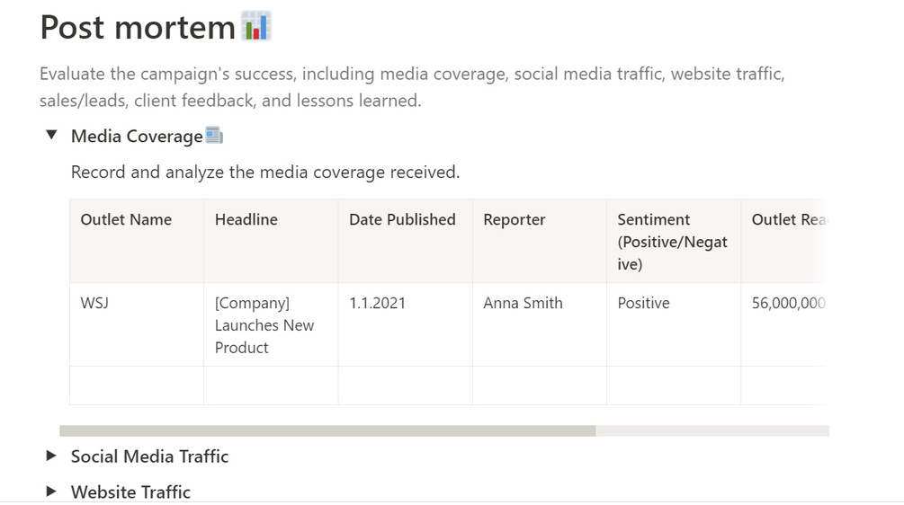Click the empty cell below WSJ

pos(136,385)
